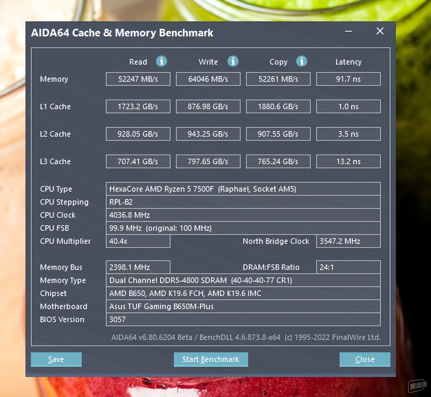
Task: Click the DRAM:FSB Ratio label
Action: [271, 267]
